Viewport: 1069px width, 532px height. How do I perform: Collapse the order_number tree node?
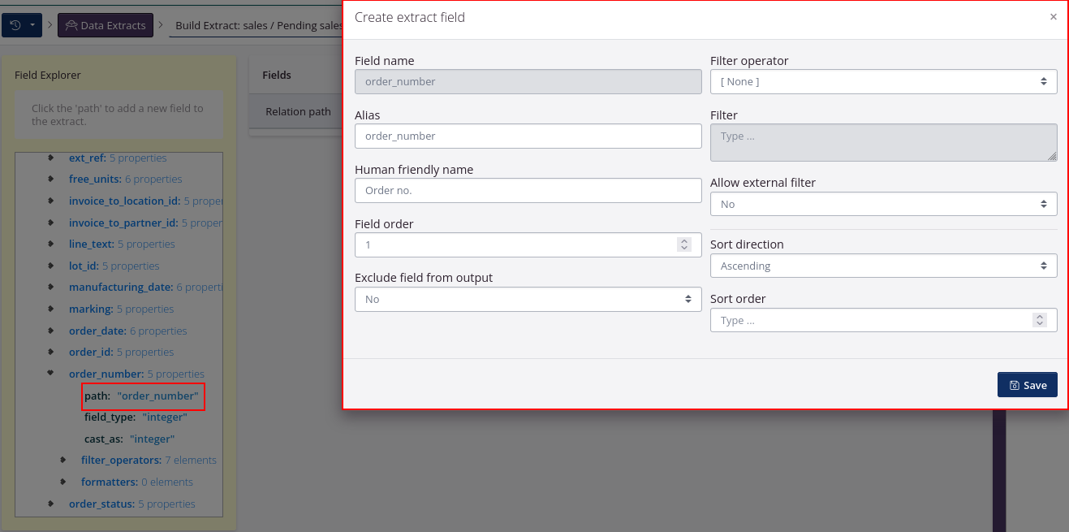coord(50,373)
